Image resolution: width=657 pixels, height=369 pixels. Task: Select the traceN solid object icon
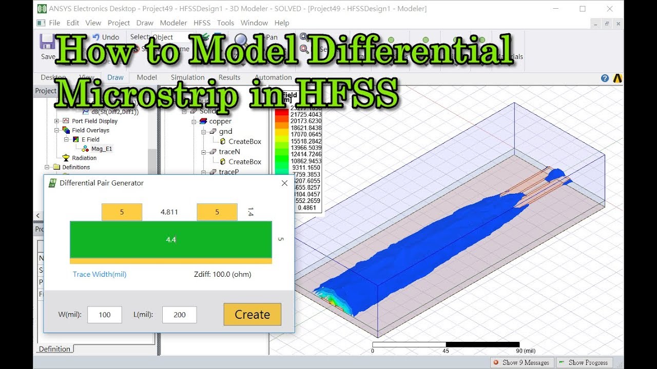point(212,152)
